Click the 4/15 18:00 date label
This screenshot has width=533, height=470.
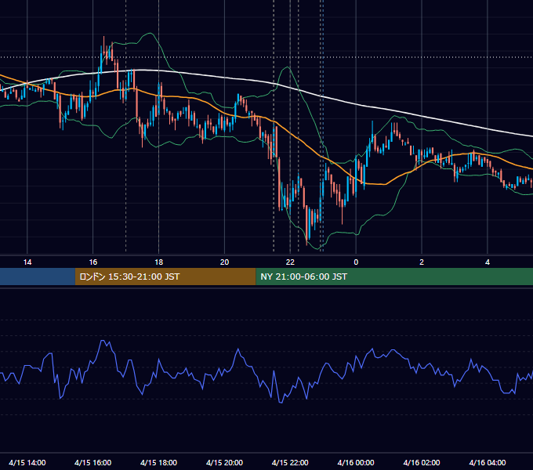tap(159, 462)
